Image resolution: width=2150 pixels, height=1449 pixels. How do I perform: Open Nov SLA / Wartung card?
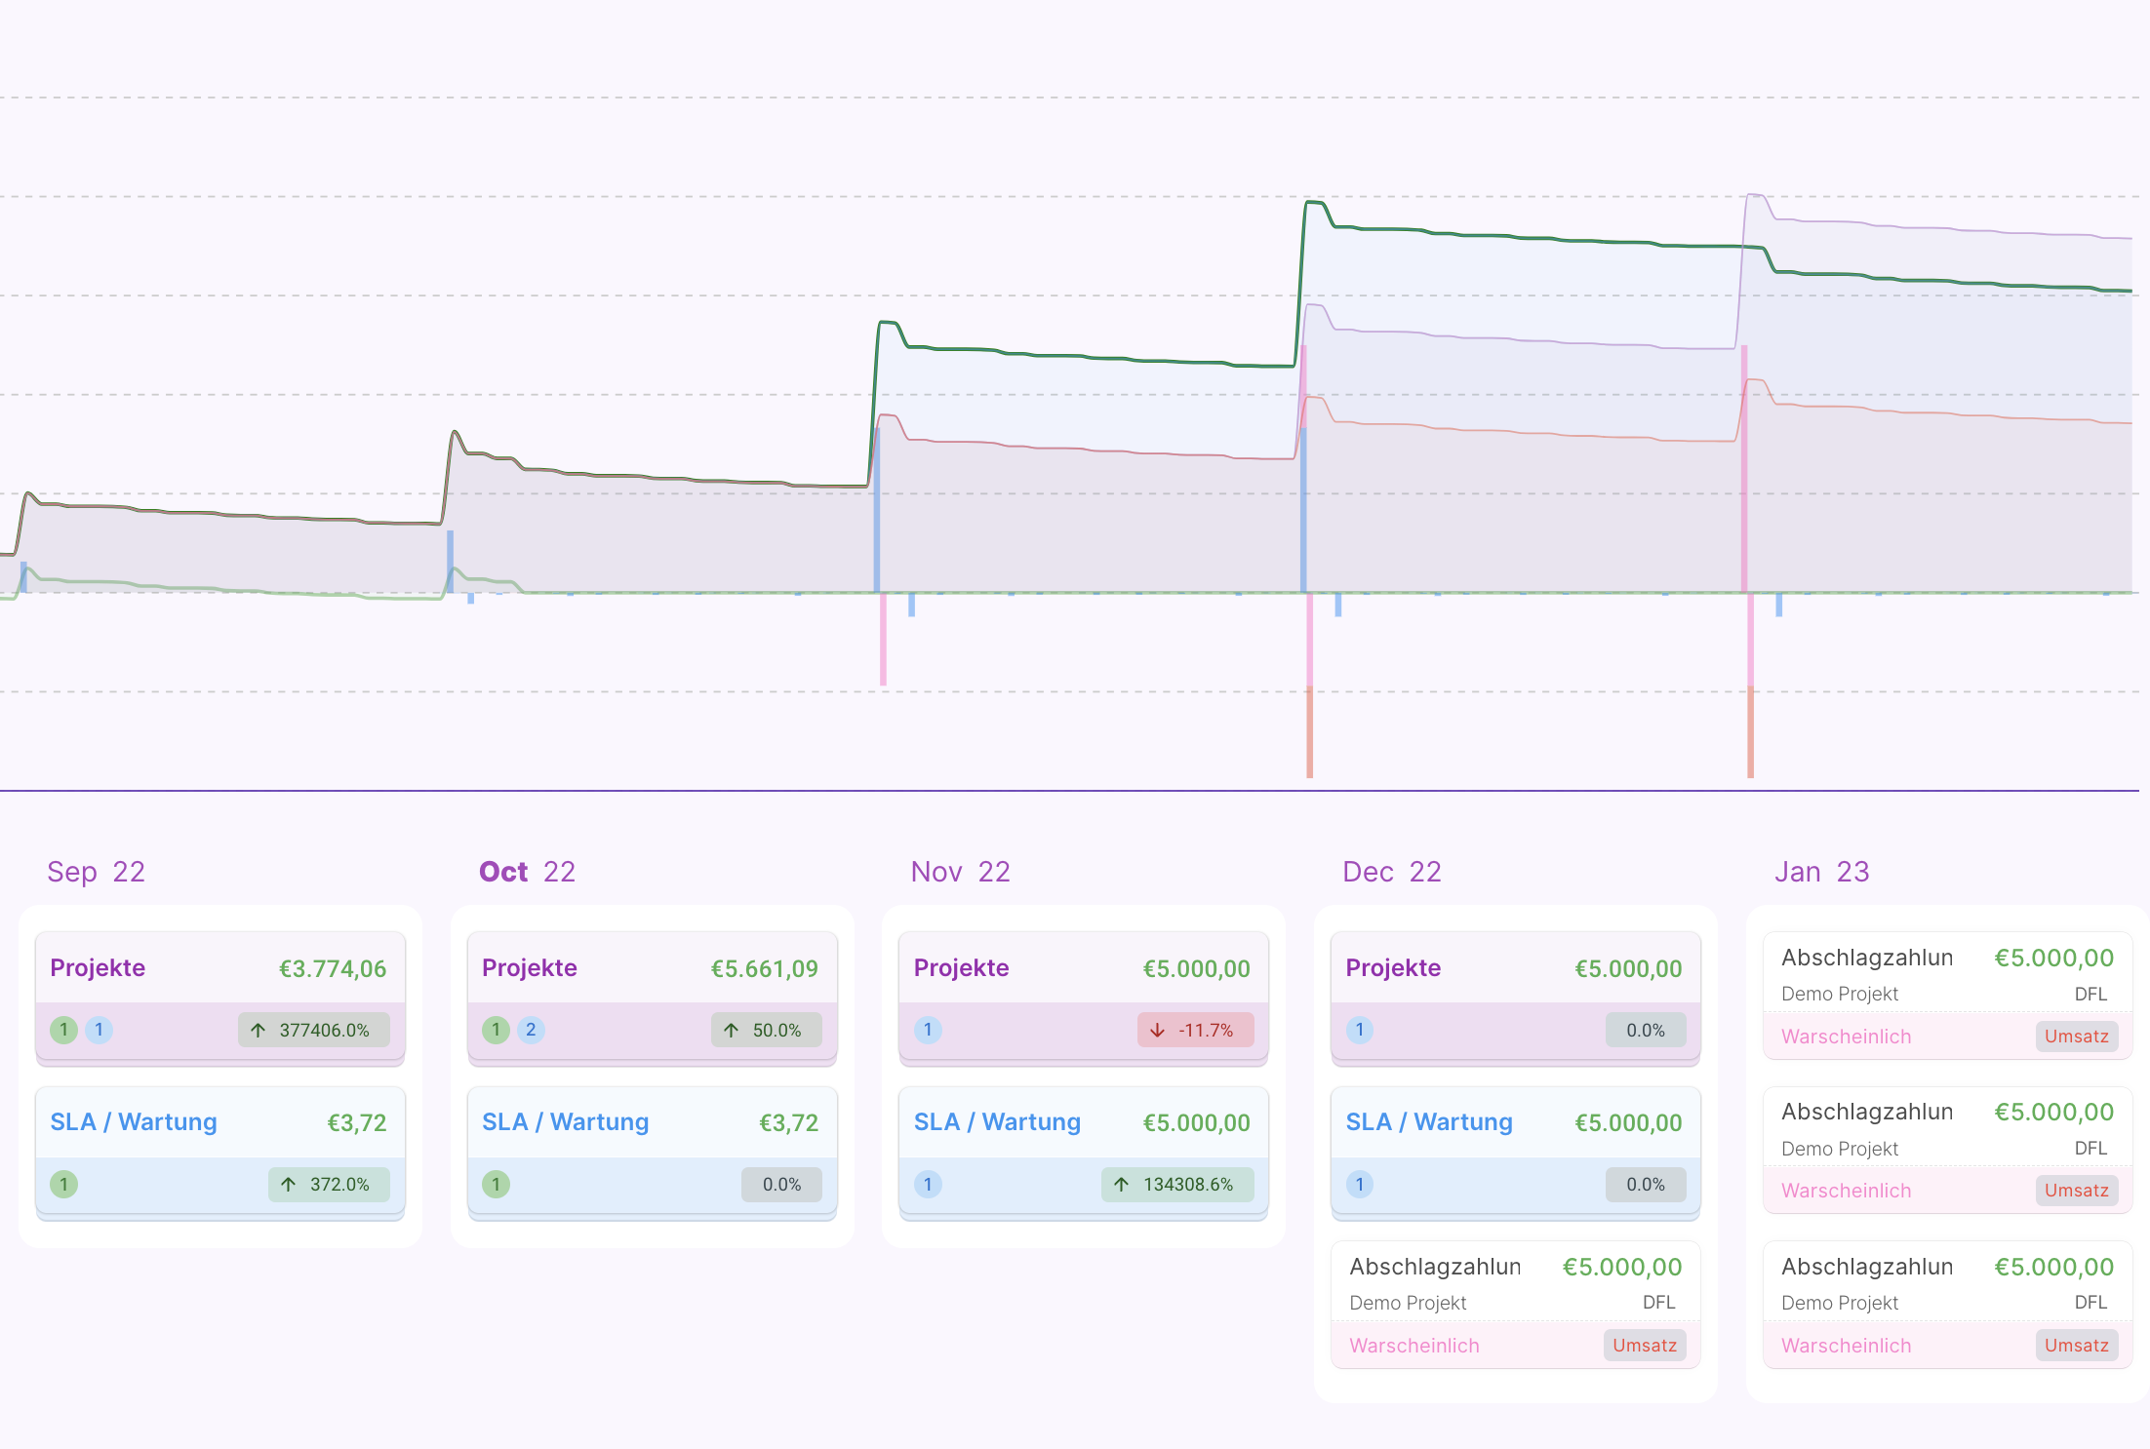(1083, 1122)
